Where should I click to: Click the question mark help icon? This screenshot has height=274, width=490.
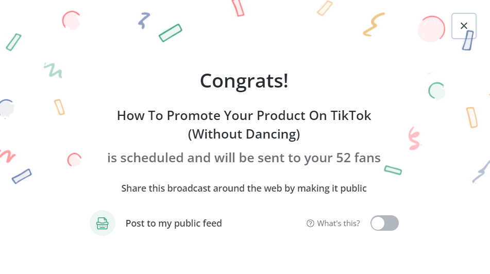click(x=310, y=223)
